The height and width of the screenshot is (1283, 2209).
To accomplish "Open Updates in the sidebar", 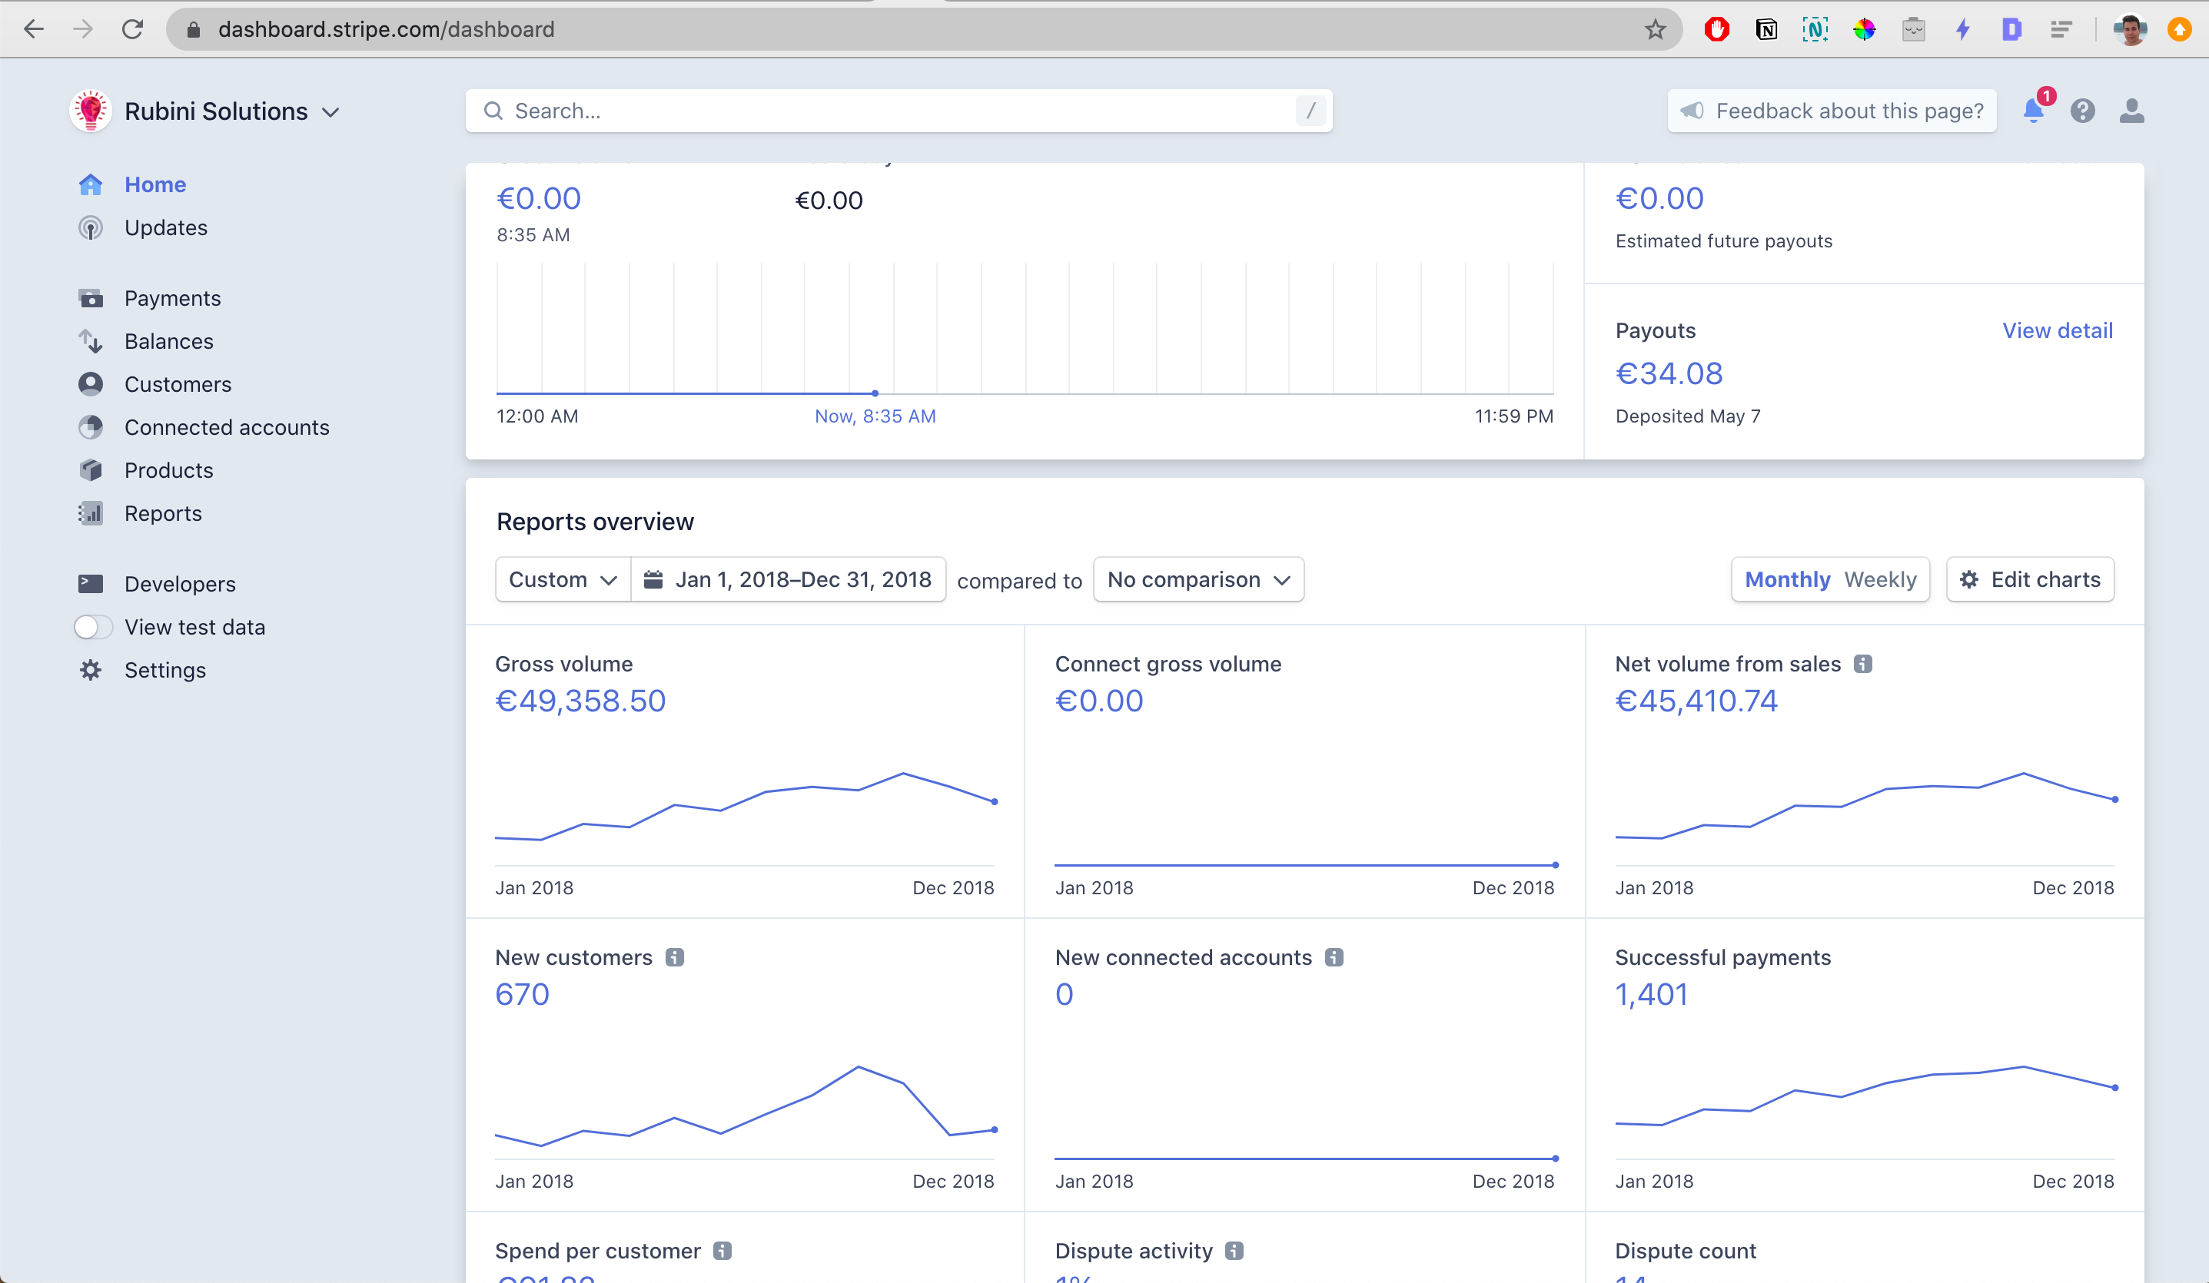I will pos(166,228).
